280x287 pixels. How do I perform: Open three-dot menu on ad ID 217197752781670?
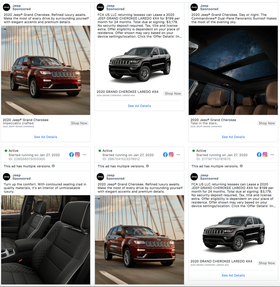tap(272, 155)
